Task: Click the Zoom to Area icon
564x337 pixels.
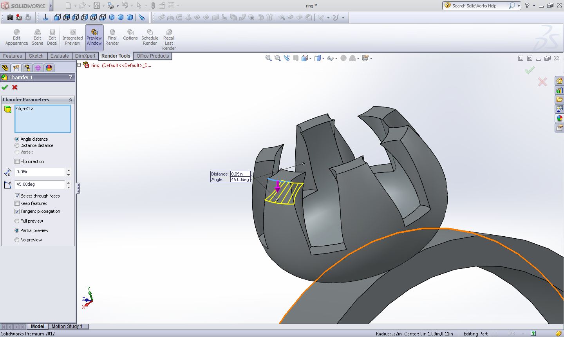Action: pos(278,58)
